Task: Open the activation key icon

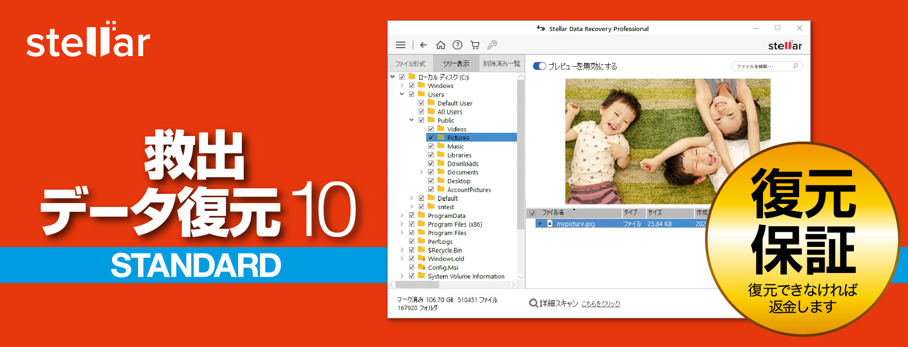Action: click(x=492, y=45)
